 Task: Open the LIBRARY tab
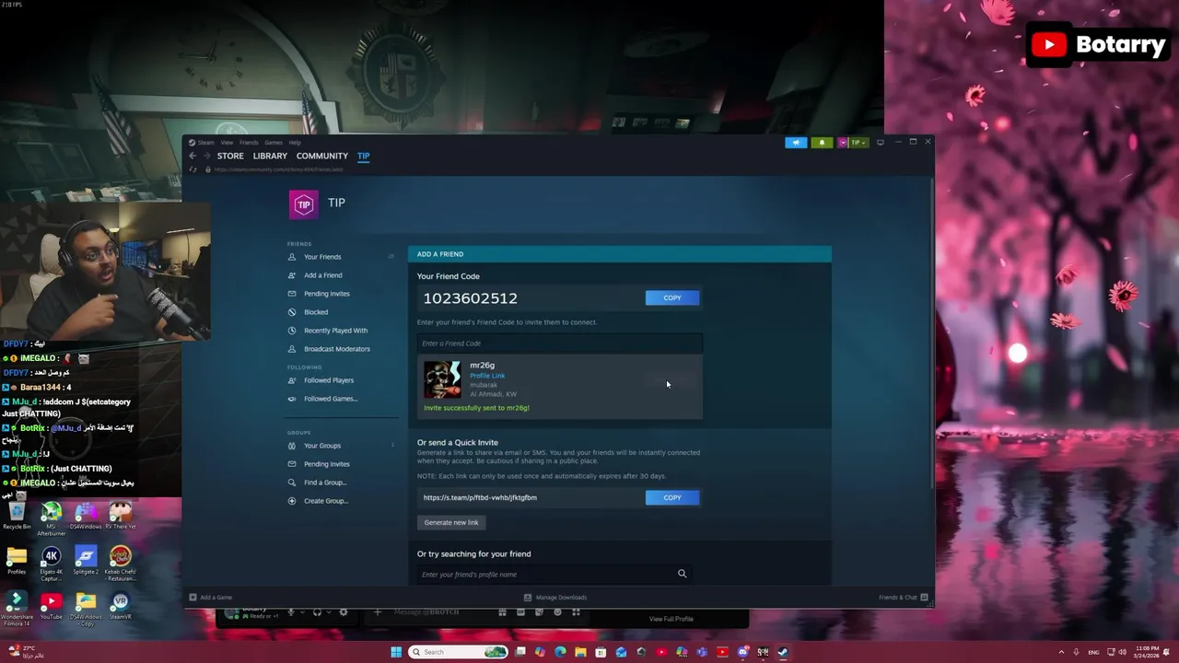coord(270,156)
